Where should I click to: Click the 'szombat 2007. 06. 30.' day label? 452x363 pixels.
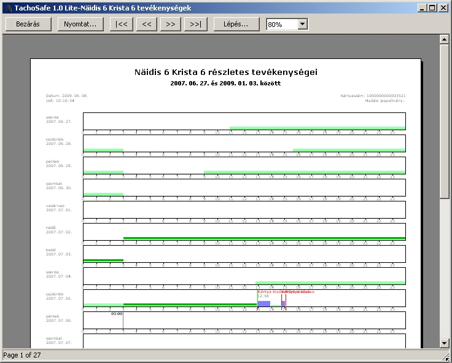pos(59,185)
